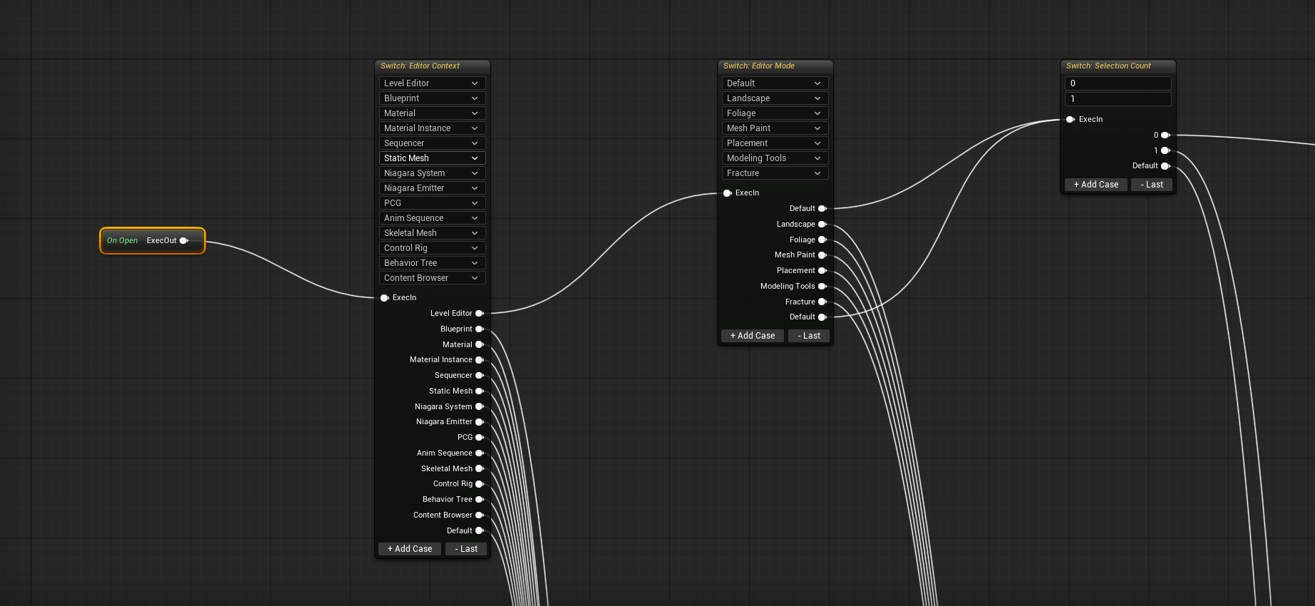The height and width of the screenshot is (606, 1315).
Task: Click Default output pin on Editor Context
Action: pos(480,530)
